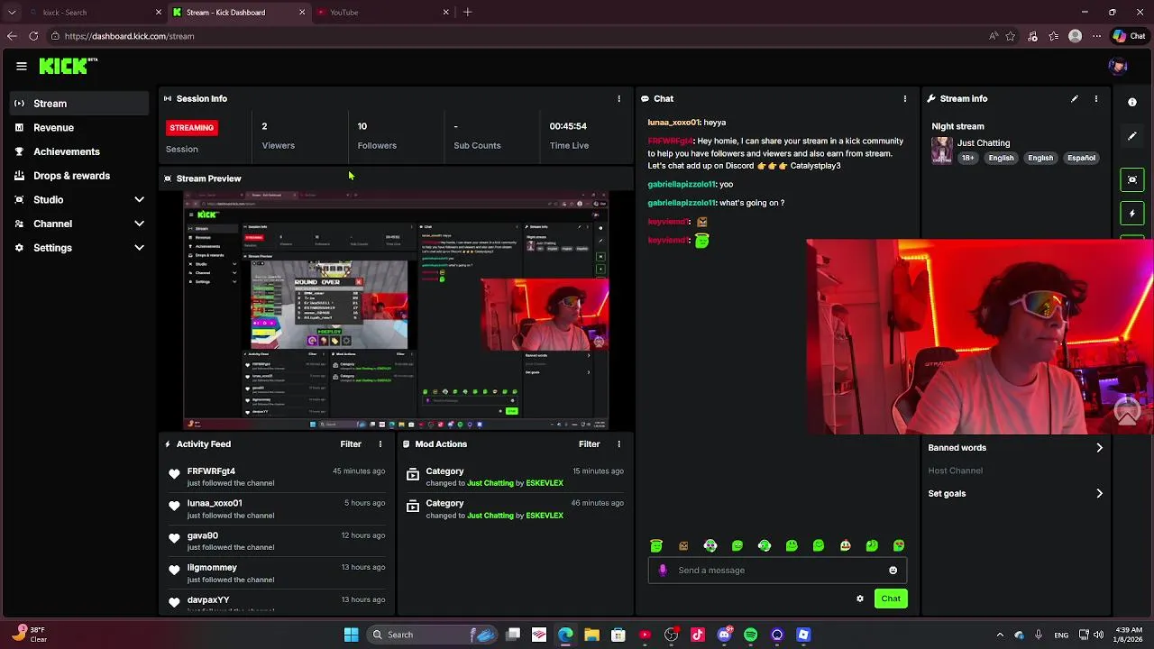This screenshot has width=1154, height=649.
Task: Open the hamburger menu beside Kick logo
Action: tap(21, 66)
